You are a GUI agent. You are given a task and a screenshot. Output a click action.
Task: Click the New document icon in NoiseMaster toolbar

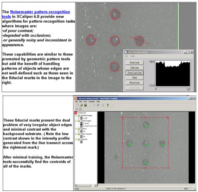point(78,105)
